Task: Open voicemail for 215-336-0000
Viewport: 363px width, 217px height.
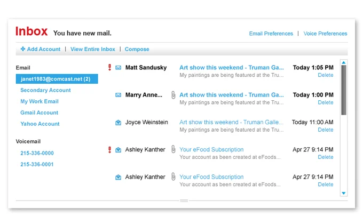Action: click(37, 153)
